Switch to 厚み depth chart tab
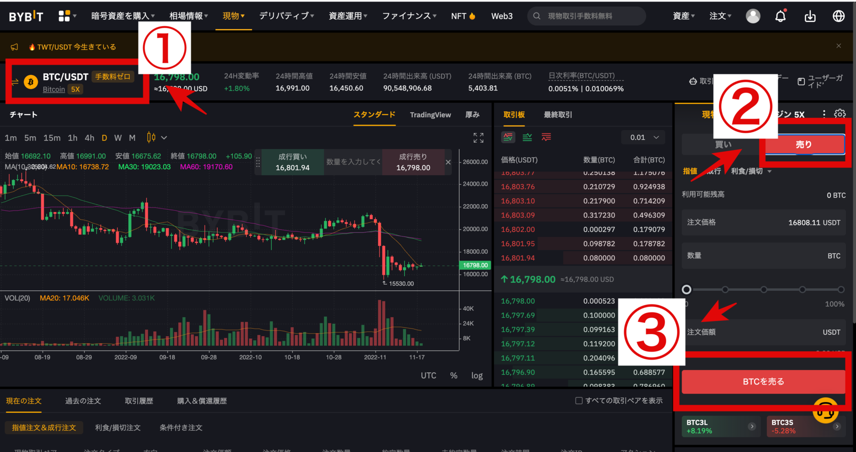Viewport: 856px width, 452px height. coord(472,114)
